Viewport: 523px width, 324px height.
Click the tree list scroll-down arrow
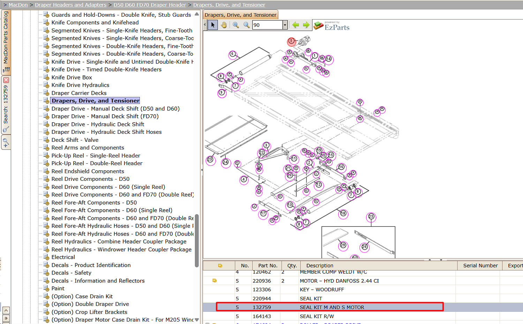coord(197,319)
